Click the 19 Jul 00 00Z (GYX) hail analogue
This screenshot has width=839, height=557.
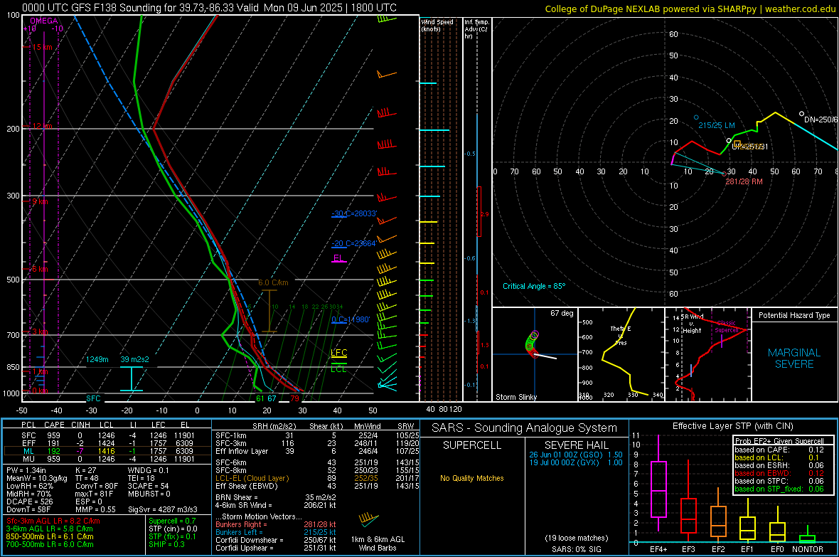(576, 462)
